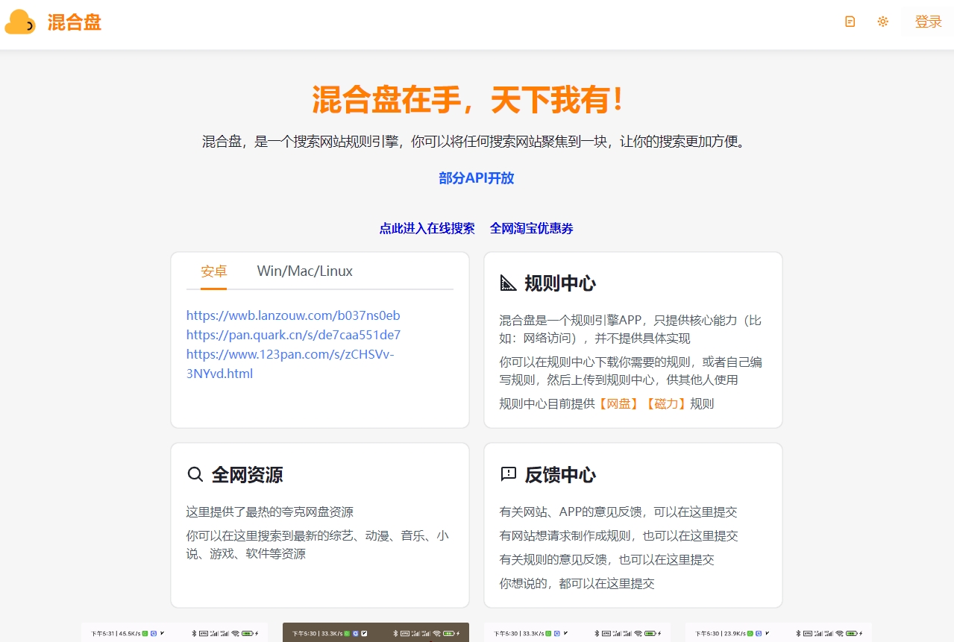
Task: Open the dark-header app screenshot thumbnail
Action: tap(375, 632)
